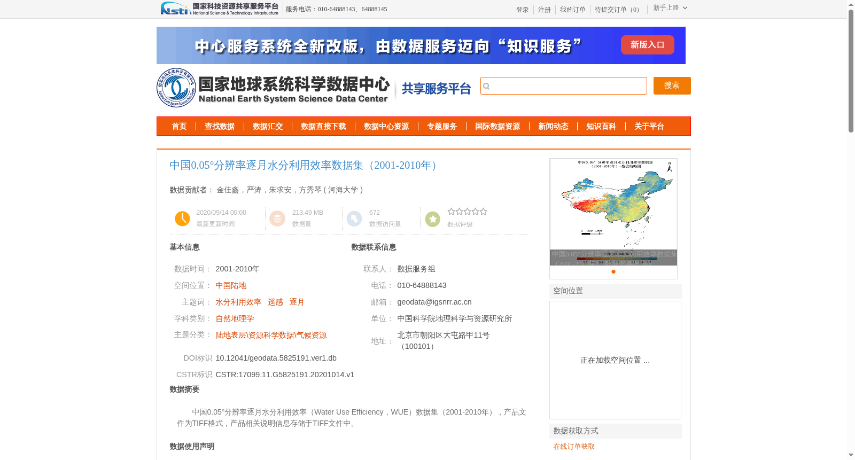Click the data volume stack icon

tap(277, 219)
